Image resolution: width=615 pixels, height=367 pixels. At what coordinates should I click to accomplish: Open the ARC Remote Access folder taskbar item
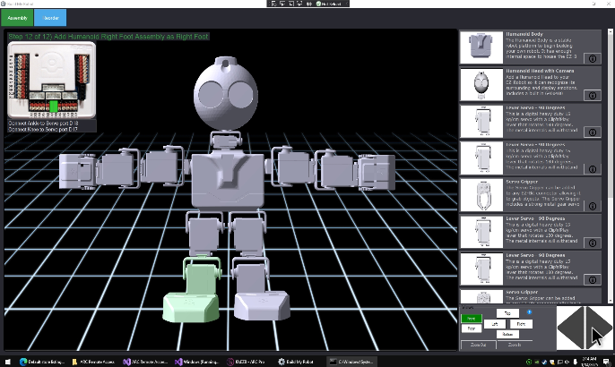93,362
